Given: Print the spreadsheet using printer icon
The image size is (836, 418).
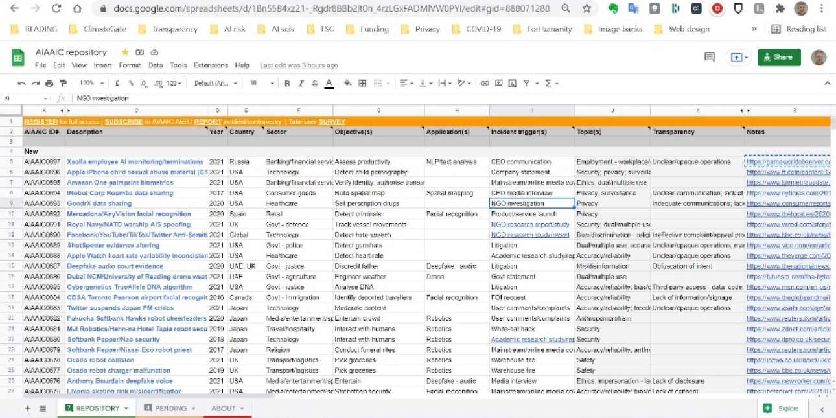Looking at the screenshot, I should [49, 83].
